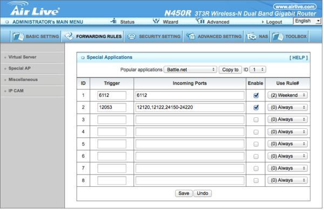Switch to Basic Setting tab
The image size is (324, 210).
[36, 37]
